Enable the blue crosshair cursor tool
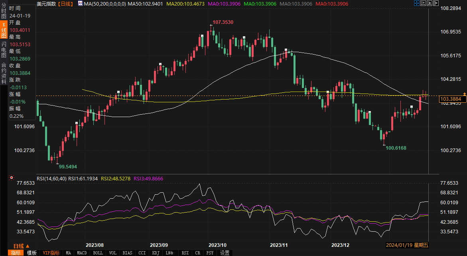 [x=416, y=4]
